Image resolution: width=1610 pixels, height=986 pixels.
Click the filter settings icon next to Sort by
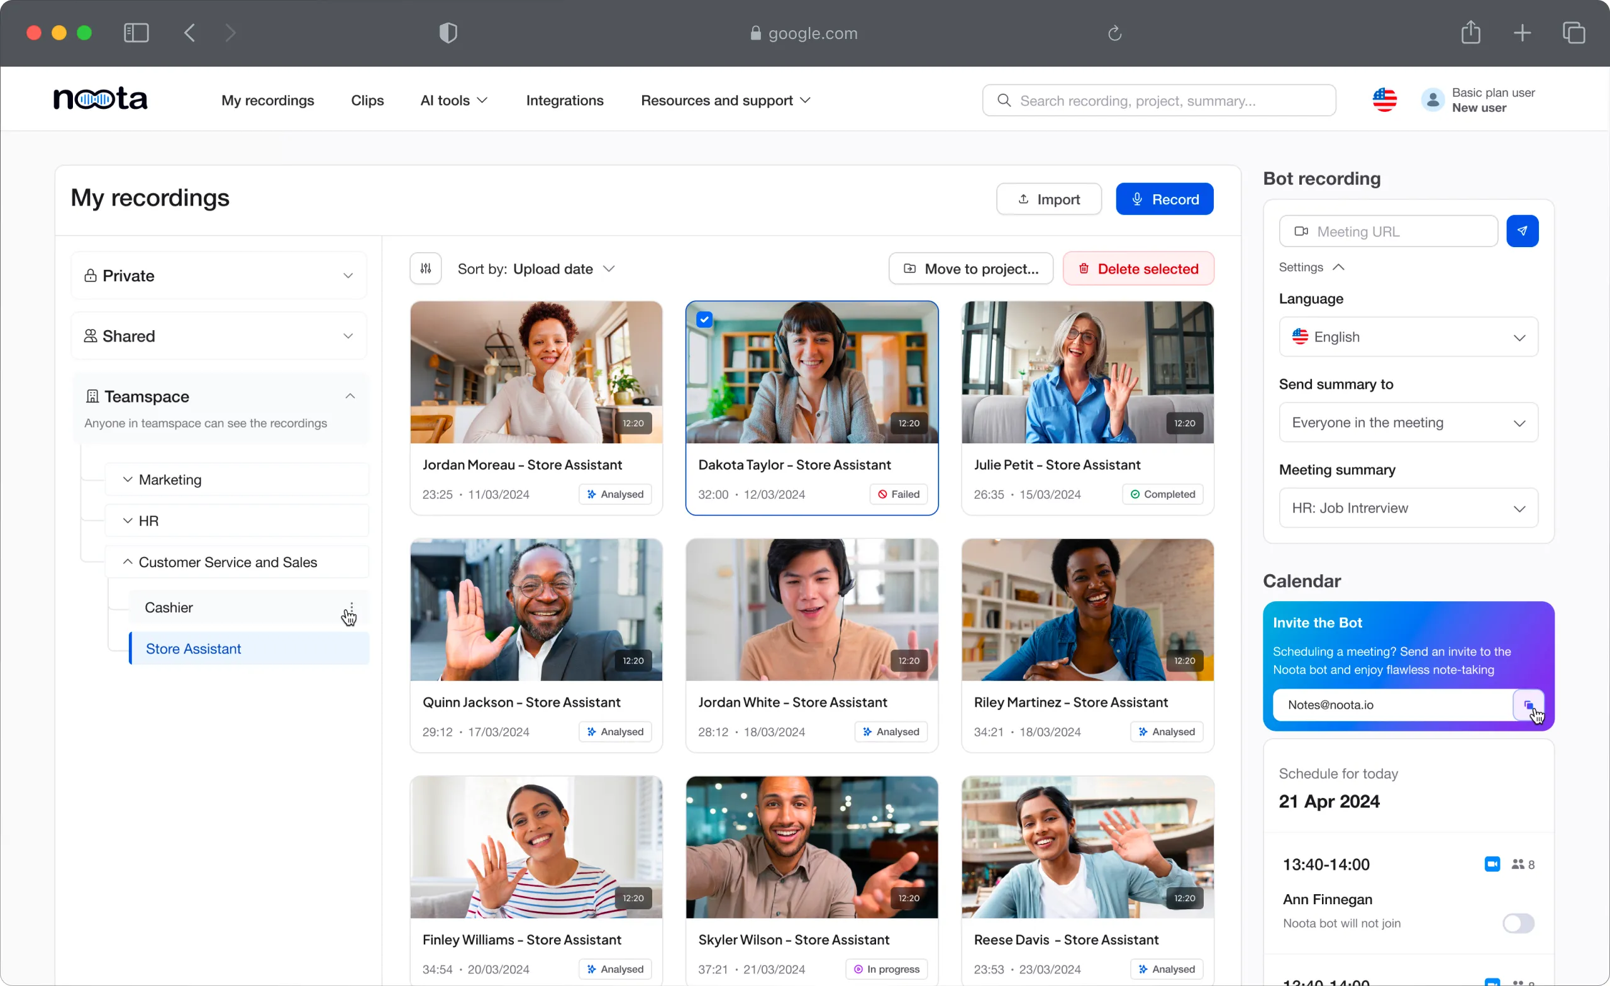(x=425, y=269)
